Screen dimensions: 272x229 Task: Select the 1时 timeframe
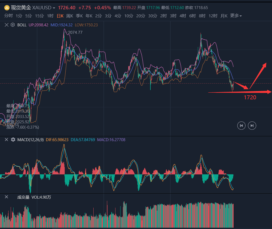[50, 16]
